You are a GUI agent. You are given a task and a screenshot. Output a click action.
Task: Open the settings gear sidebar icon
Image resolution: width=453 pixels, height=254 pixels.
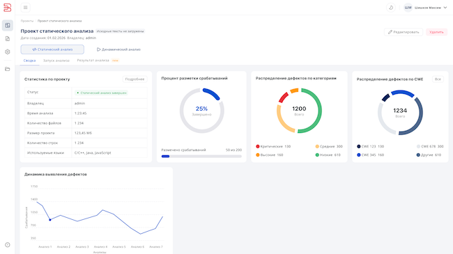tap(8, 52)
